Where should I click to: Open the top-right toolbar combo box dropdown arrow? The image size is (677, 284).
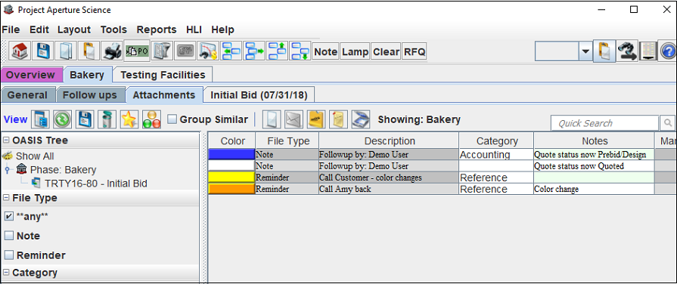point(585,51)
